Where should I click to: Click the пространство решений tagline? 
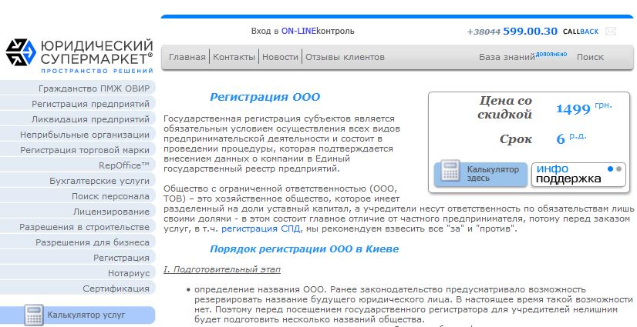pos(96,71)
